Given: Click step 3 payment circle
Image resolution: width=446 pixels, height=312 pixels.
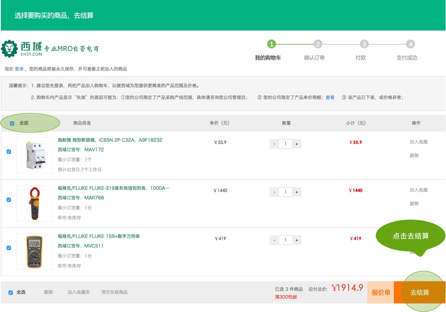Looking at the screenshot, I should click(x=364, y=44).
